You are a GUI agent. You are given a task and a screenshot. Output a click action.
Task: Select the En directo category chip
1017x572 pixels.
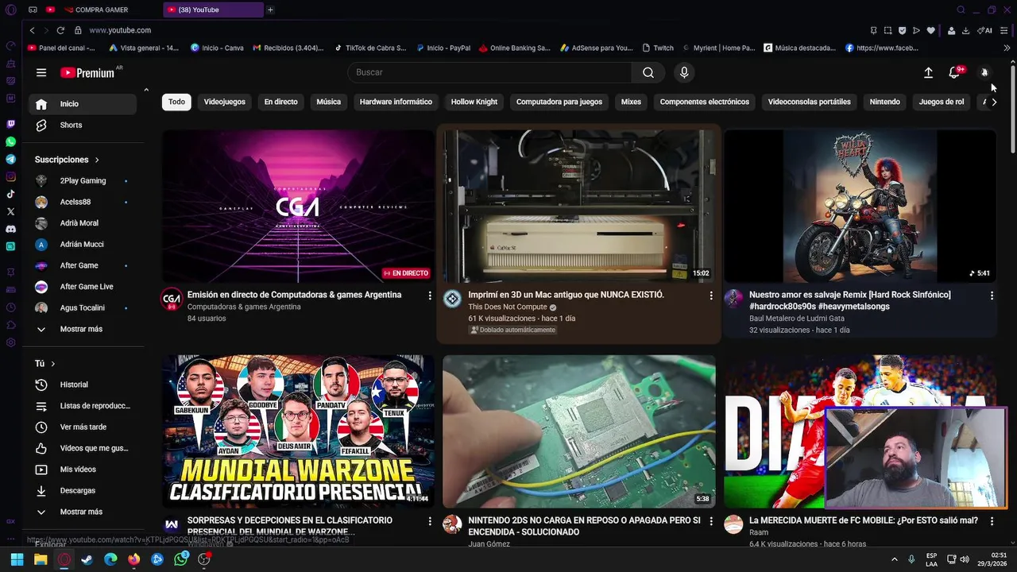280,102
